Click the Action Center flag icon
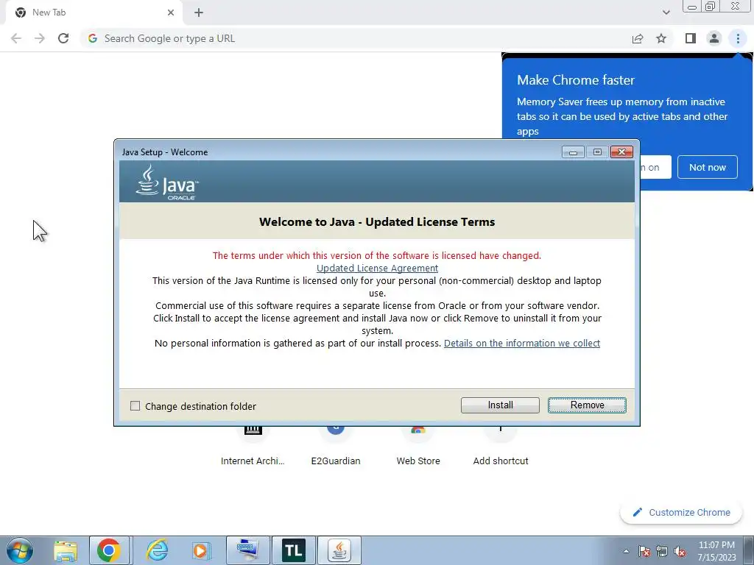This screenshot has width=754, height=565. 644,551
